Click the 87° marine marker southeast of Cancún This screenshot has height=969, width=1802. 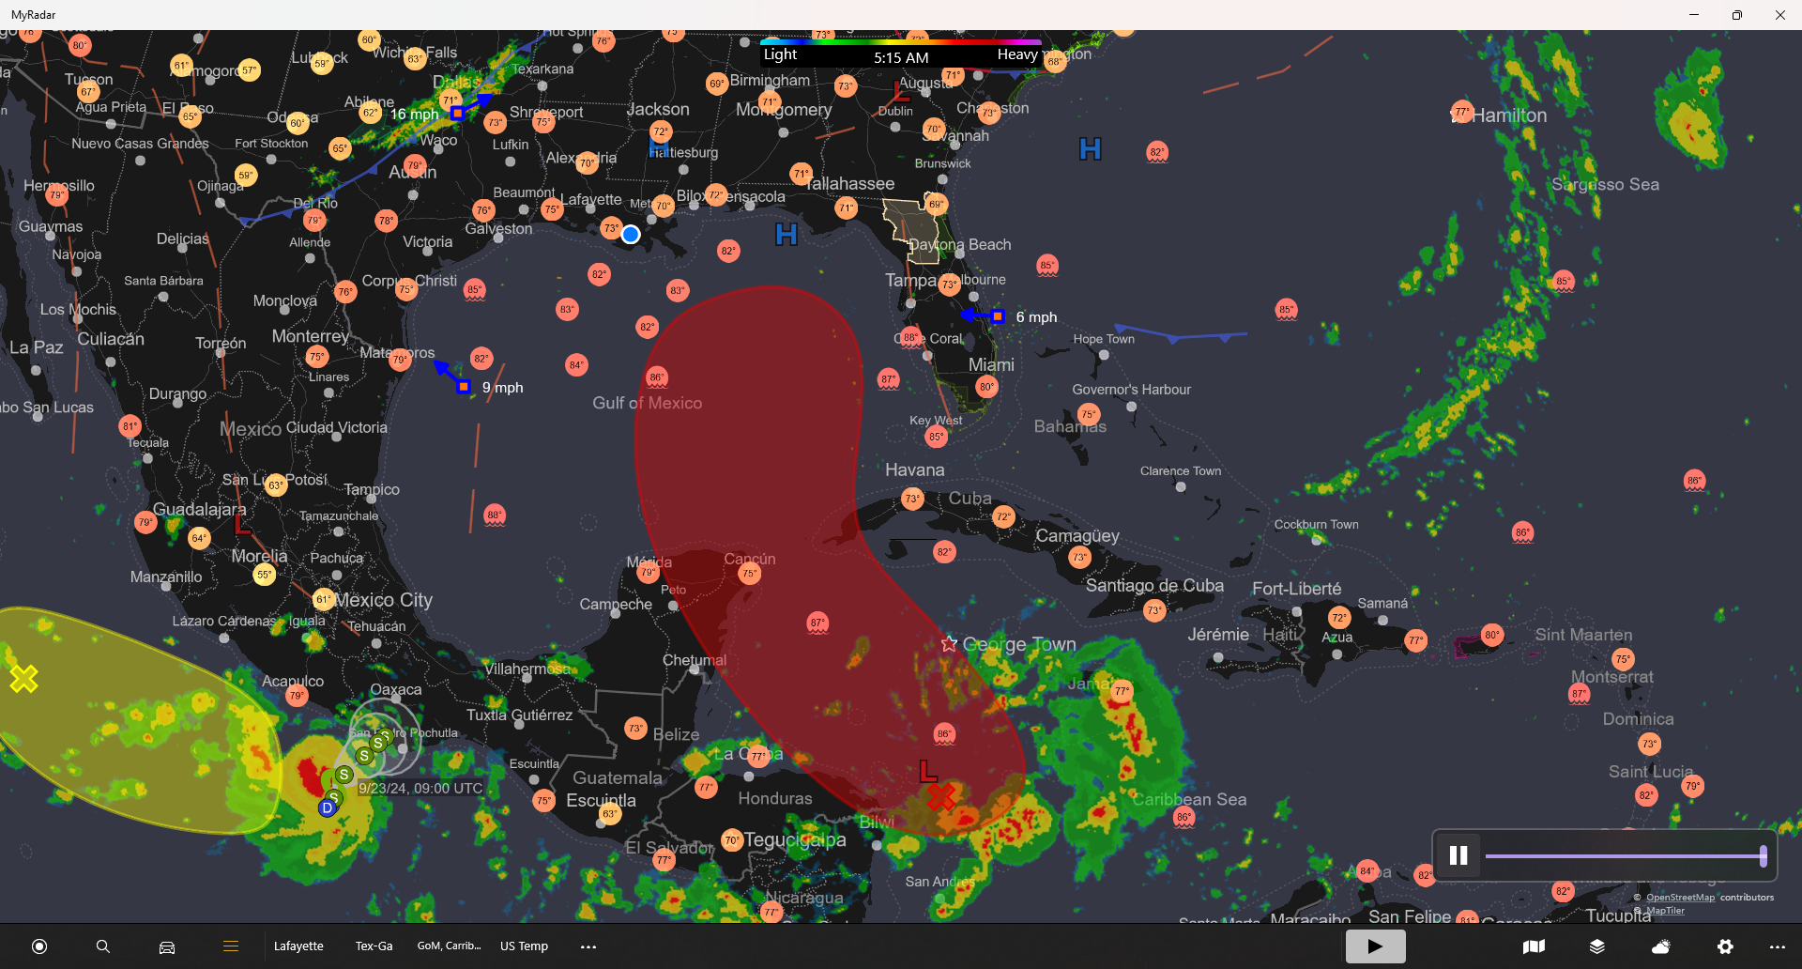(x=818, y=623)
